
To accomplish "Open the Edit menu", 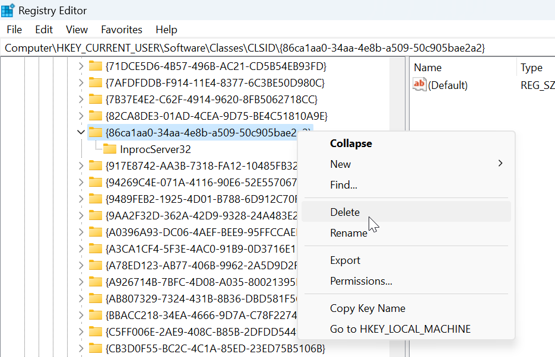I will 44,30.
